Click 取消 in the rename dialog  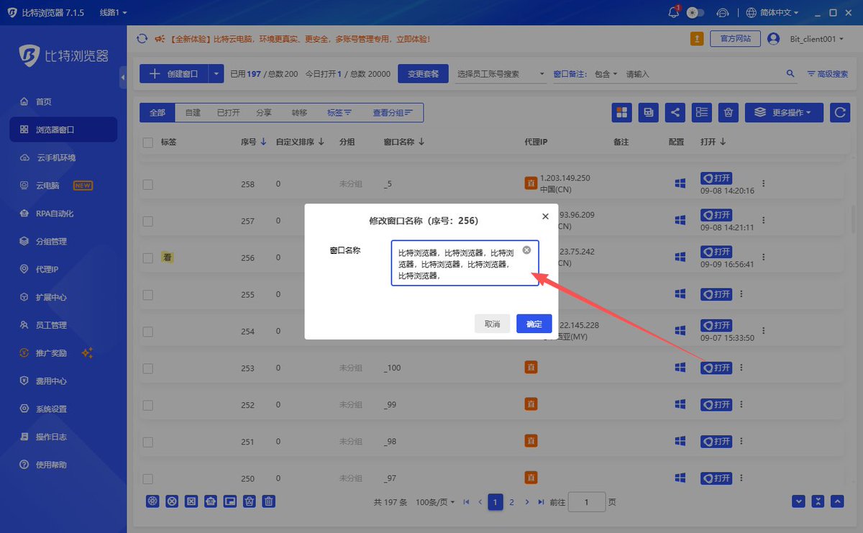coord(493,324)
